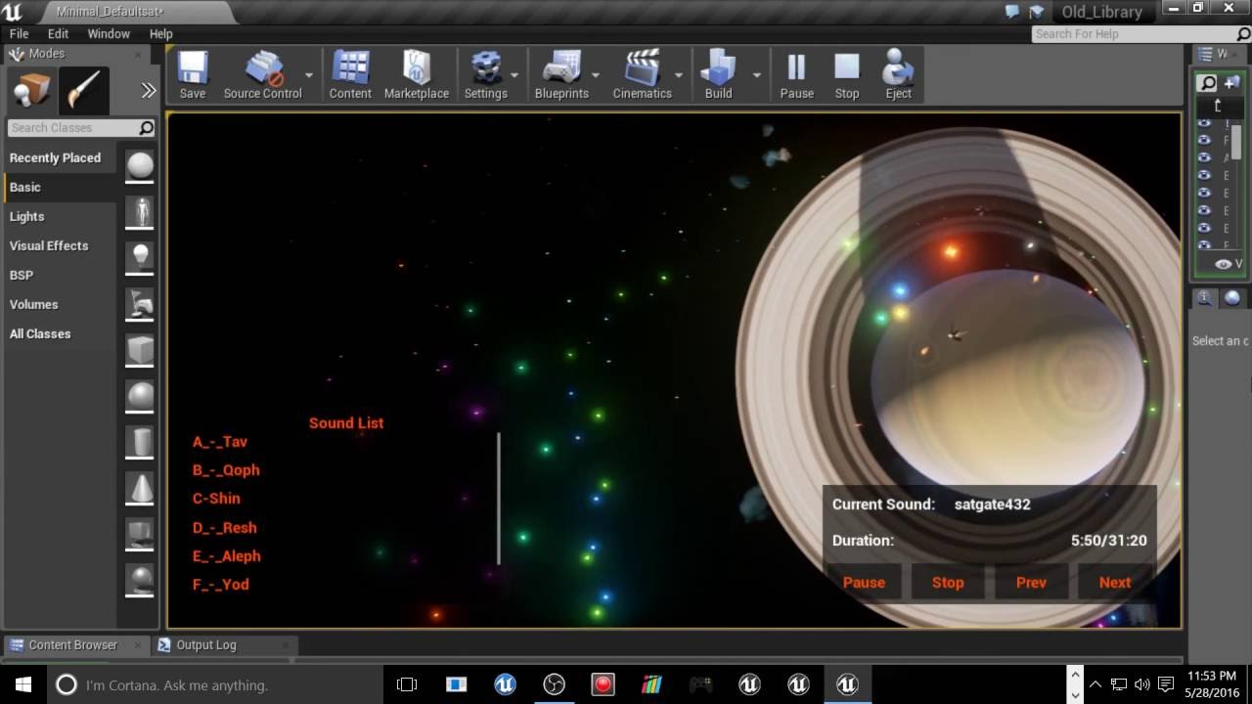Screen dimensions: 1252x704
Task: Expand Blueprints dropdown arrow
Action: click(595, 75)
